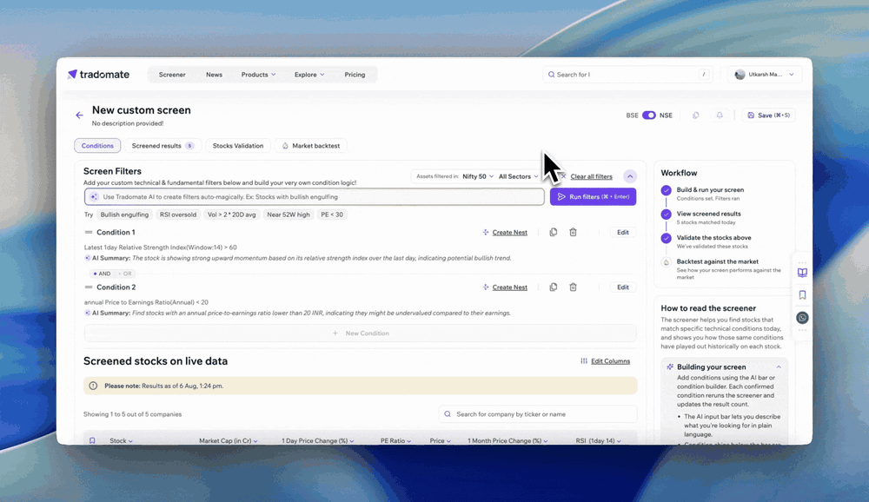Click the Run filters button
This screenshot has height=502, width=869.
point(593,196)
